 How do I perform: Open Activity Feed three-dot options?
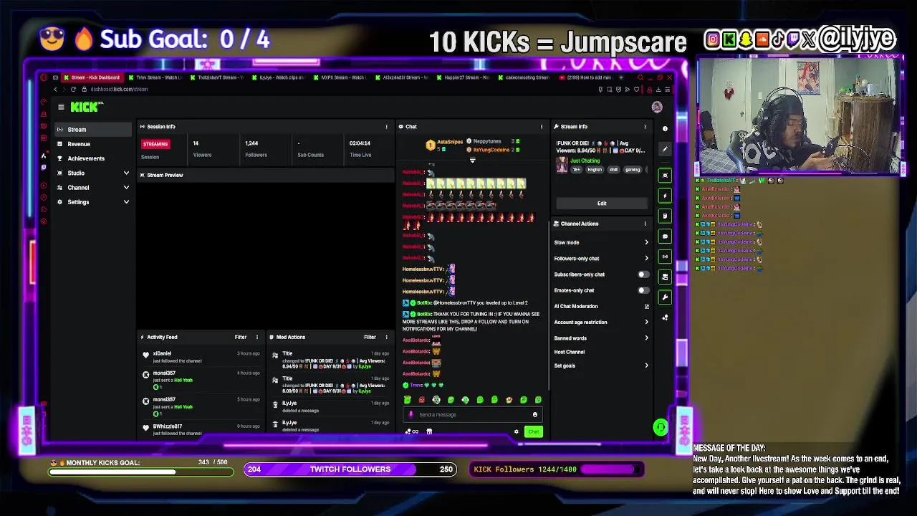pos(256,337)
